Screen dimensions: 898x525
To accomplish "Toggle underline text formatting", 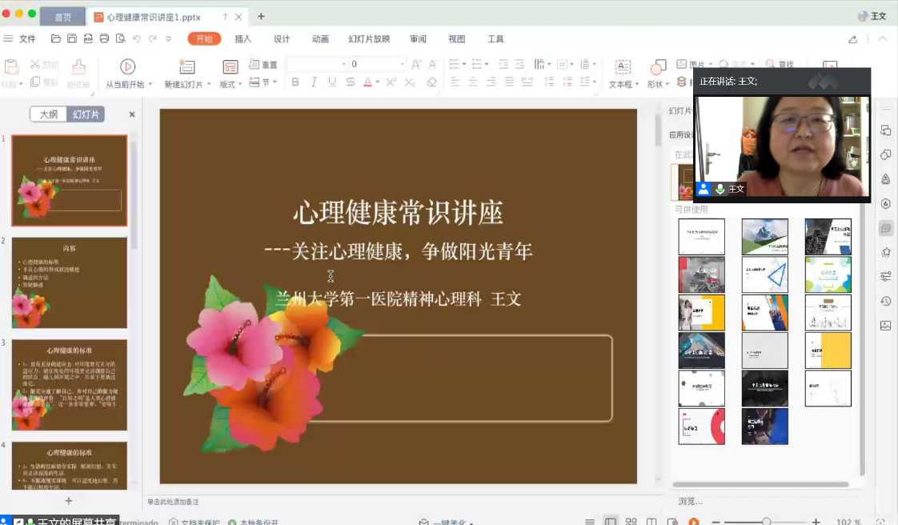I will (331, 82).
